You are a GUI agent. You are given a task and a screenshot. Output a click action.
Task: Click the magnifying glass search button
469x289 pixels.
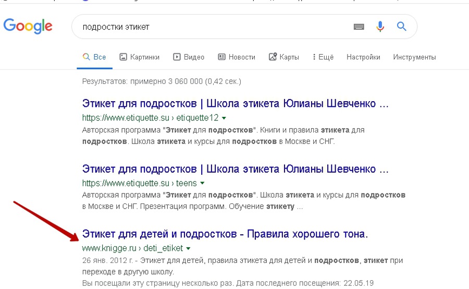tap(401, 27)
